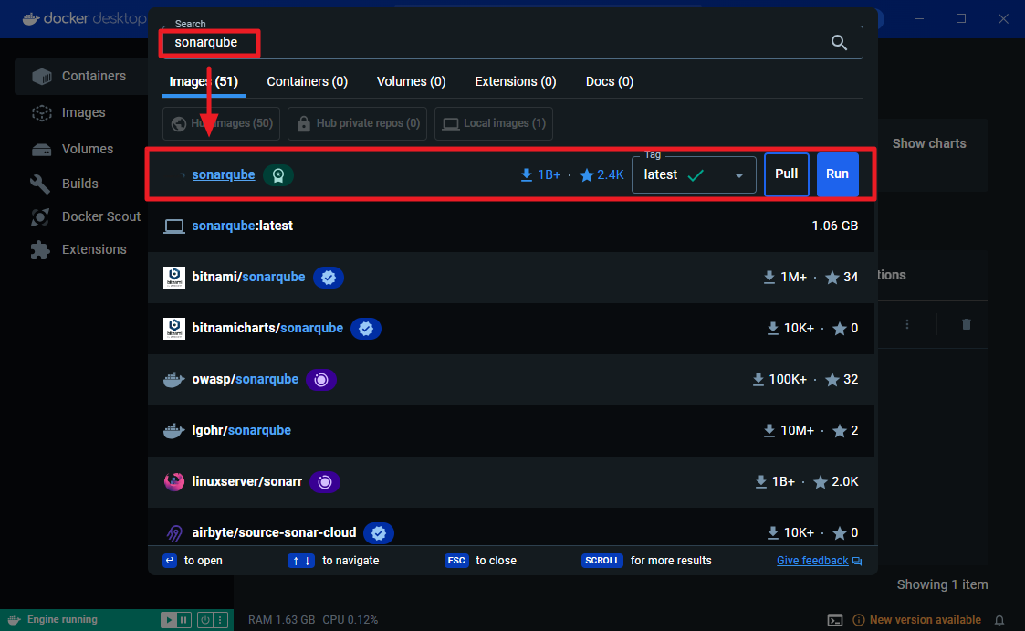Select the airbyte/source-sonar-cloud result
The image size is (1025, 631).
(511, 527)
